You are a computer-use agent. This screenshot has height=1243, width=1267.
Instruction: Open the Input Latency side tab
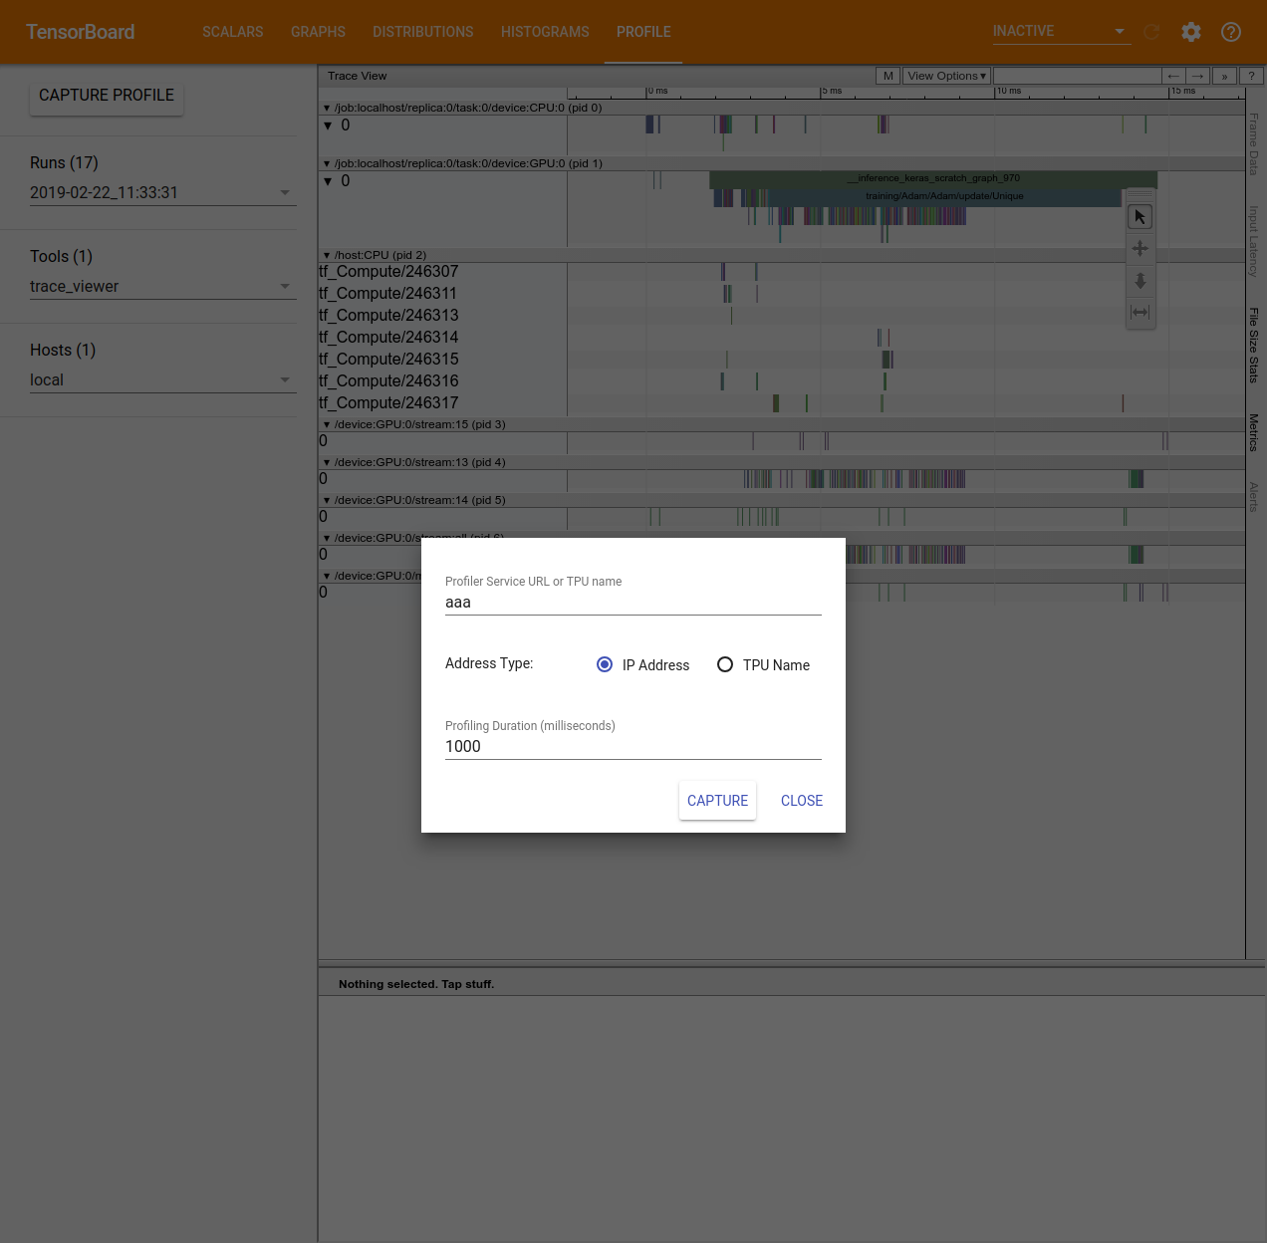1254,241
